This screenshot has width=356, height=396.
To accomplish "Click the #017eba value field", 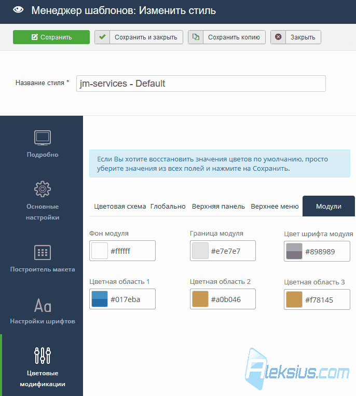I will coord(122,299).
